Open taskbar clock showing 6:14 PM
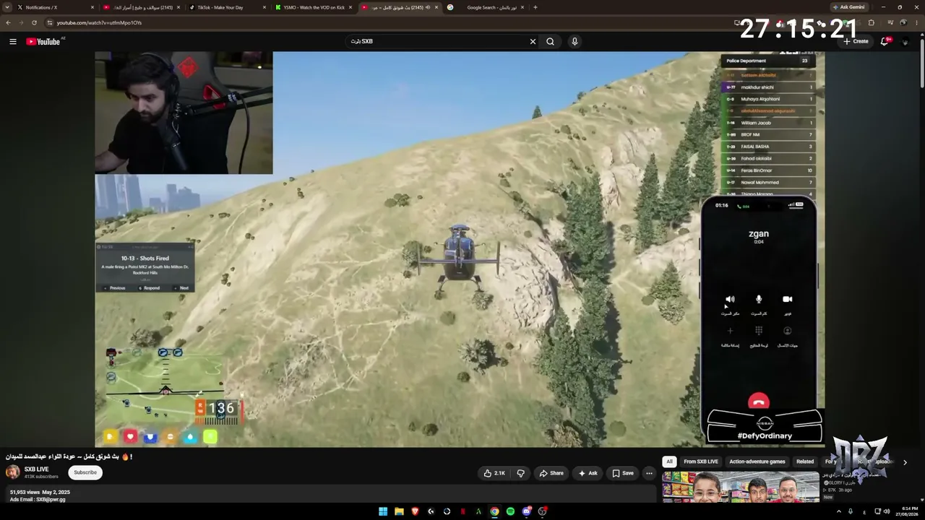The width and height of the screenshot is (925, 520). click(x=908, y=511)
